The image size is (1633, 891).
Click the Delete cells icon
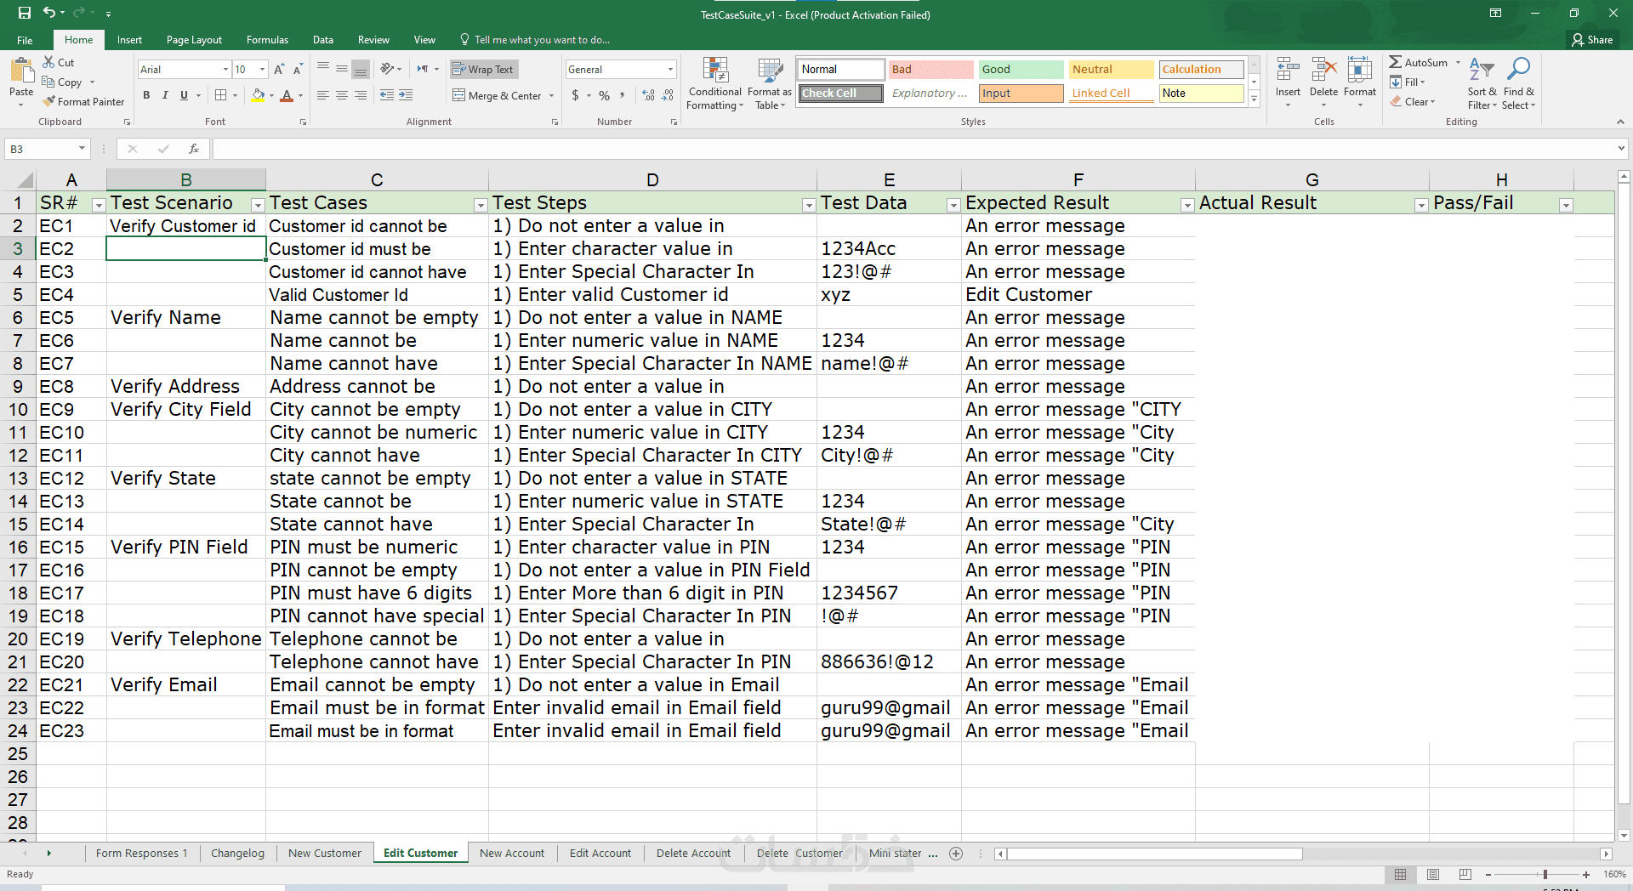(x=1323, y=70)
